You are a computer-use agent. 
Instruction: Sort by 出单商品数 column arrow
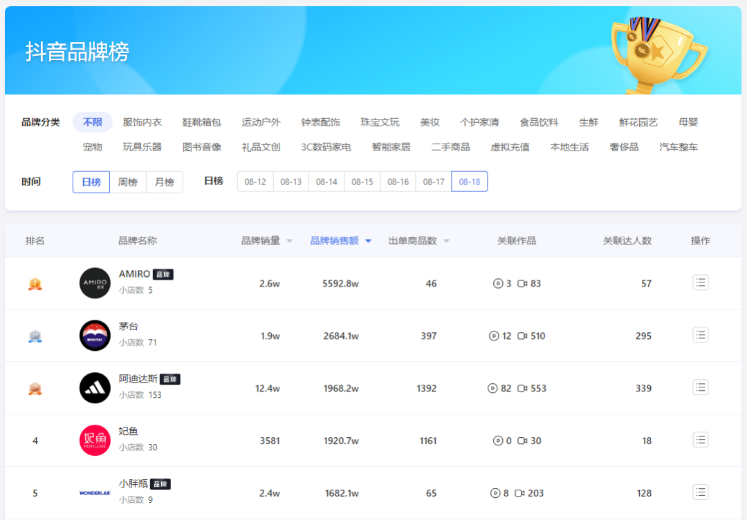[x=446, y=241]
